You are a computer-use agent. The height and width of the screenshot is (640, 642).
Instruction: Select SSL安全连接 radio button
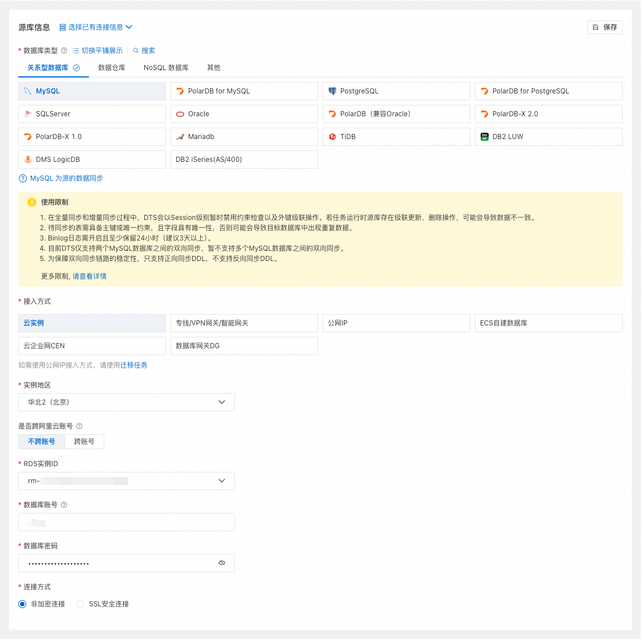click(x=80, y=605)
